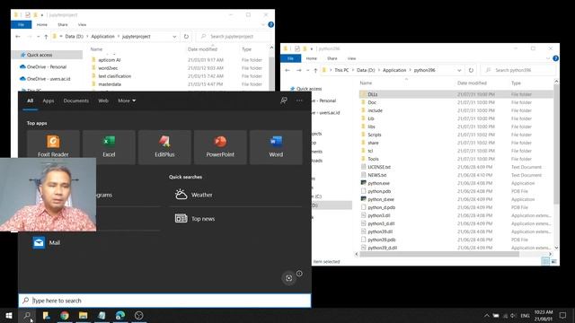
Task: Click taskbar search magnifier icon
Action: 27,315
